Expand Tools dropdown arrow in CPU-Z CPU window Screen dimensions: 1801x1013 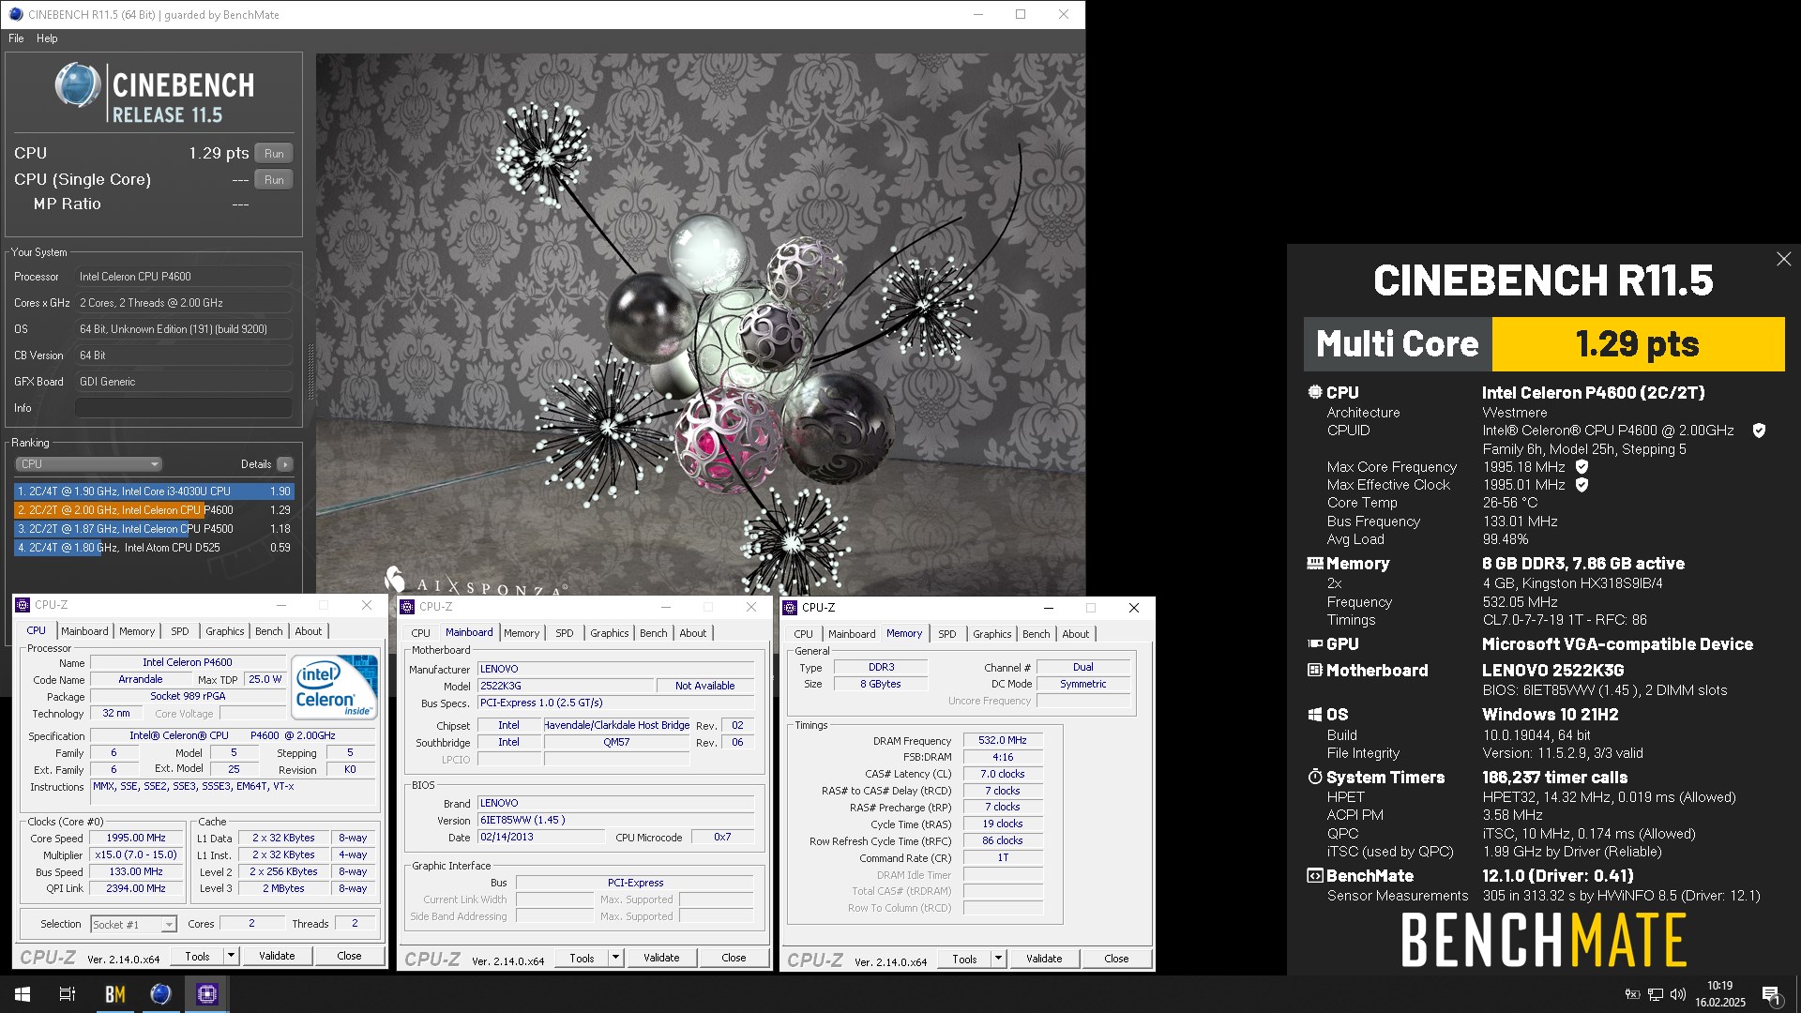231,956
